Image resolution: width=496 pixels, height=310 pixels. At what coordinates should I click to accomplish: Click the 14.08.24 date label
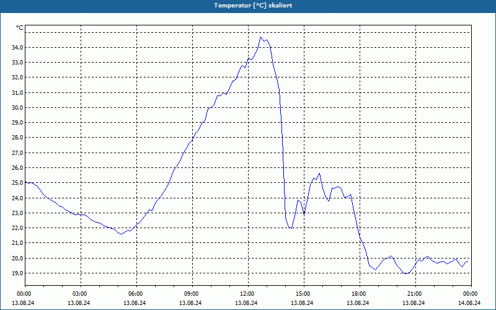coord(469,303)
